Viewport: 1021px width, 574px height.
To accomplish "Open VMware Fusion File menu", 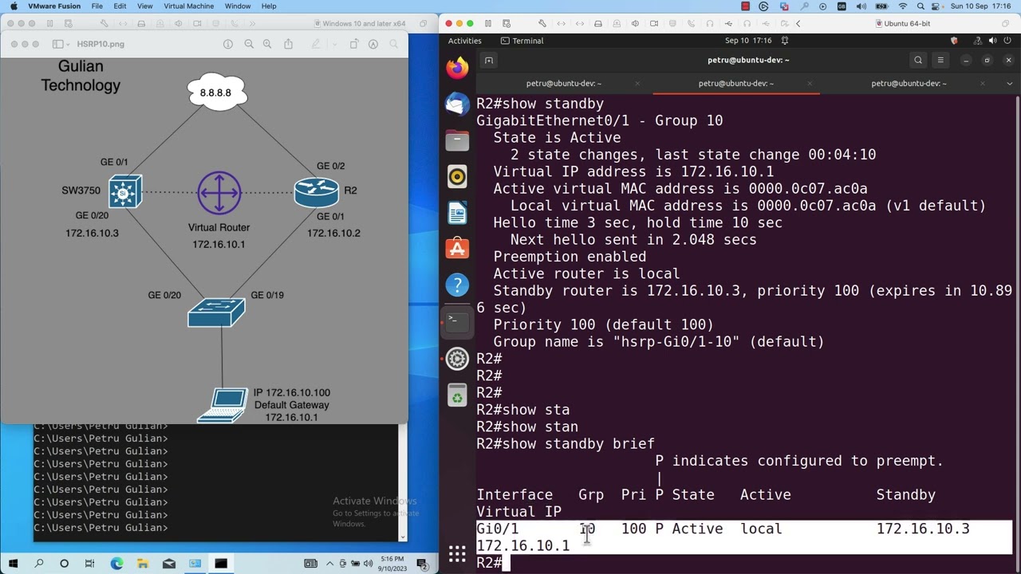I will 97,6.
